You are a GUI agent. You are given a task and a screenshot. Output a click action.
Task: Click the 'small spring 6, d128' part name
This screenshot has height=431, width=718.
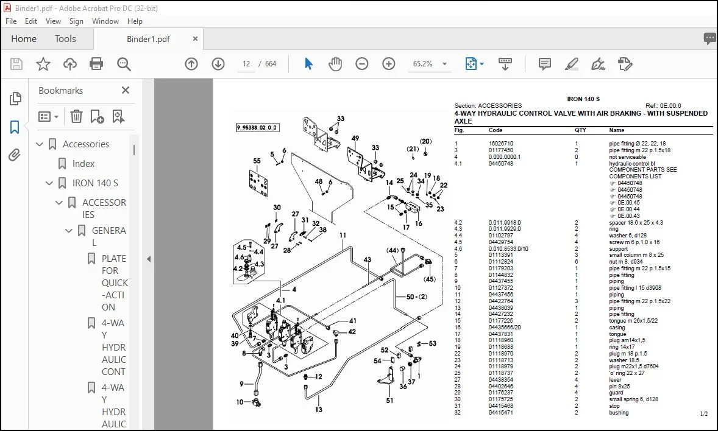coord(634,399)
